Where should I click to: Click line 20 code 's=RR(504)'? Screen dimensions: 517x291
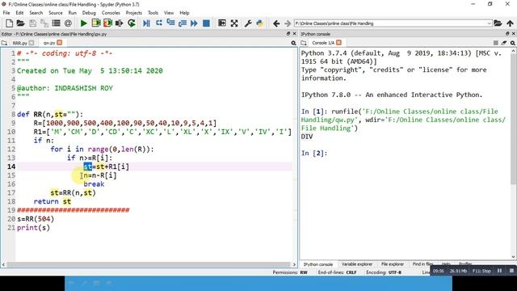click(x=36, y=219)
